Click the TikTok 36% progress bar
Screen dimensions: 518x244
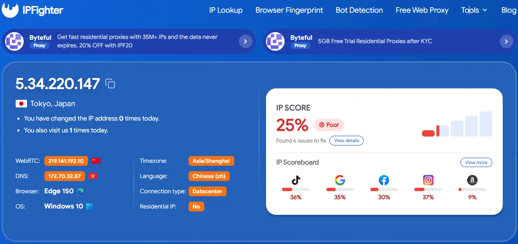point(296,189)
